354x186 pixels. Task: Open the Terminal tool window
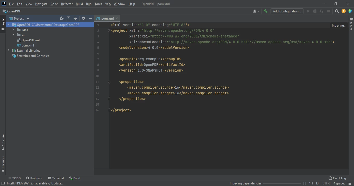pos(56,178)
